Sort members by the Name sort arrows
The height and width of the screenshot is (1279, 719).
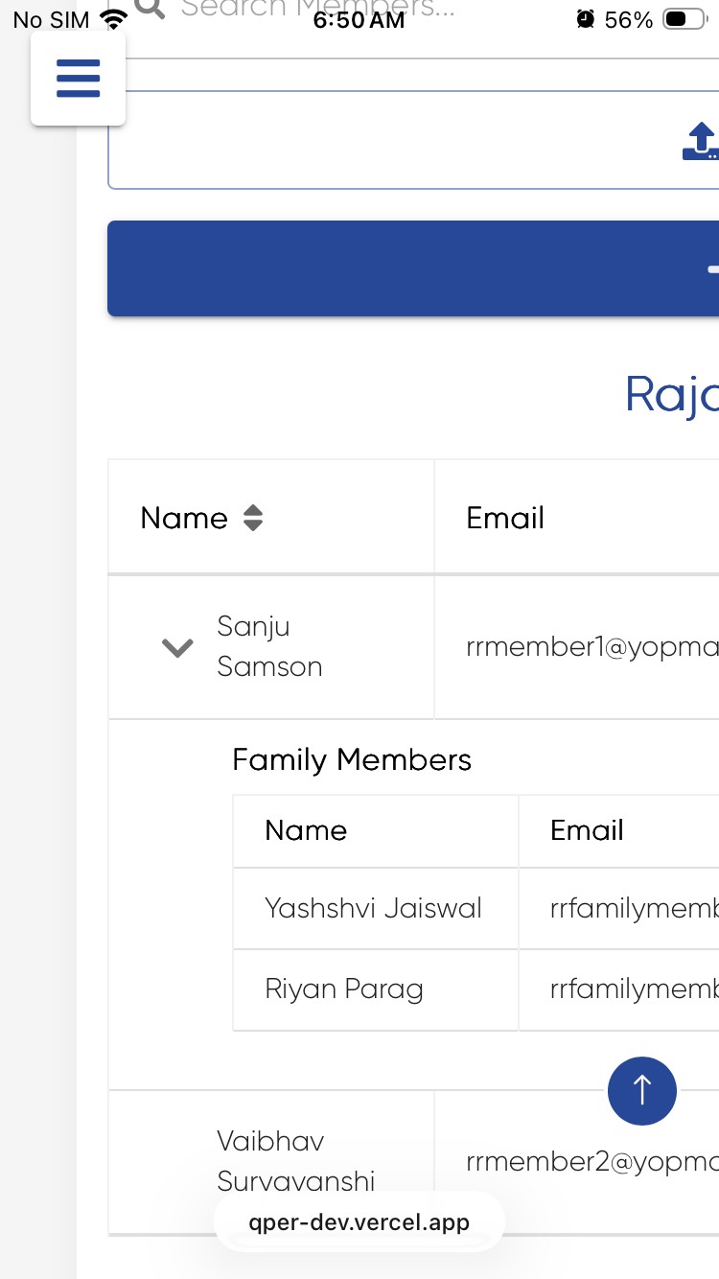click(252, 519)
